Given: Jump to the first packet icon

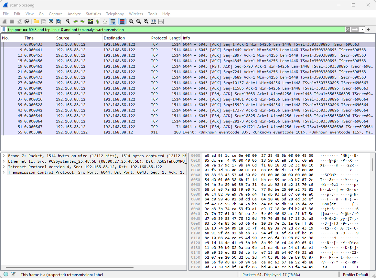Looking at the screenshot, I should (98, 21).
